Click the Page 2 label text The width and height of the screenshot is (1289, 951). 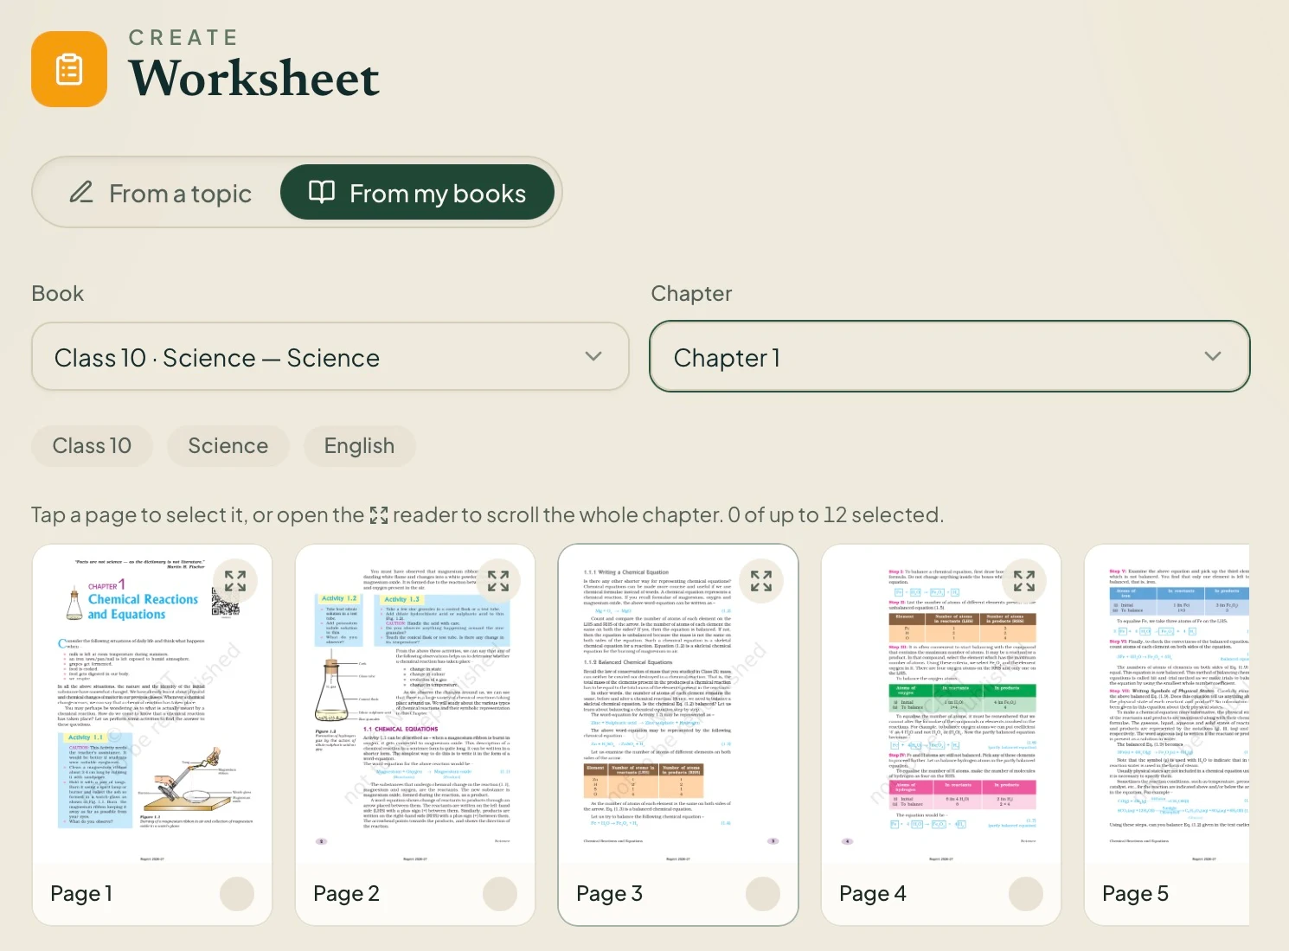pyautogui.click(x=346, y=894)
